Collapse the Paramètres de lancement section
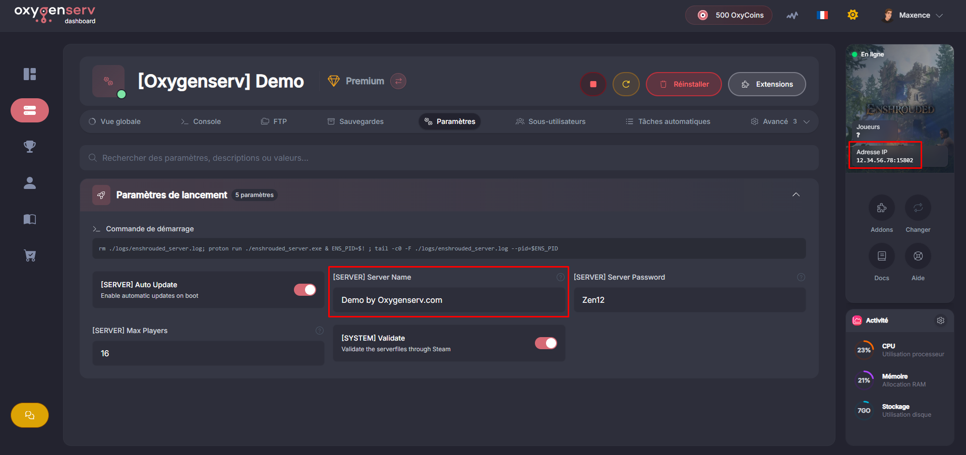The width and height of the screenshot is (966, 455). [x=796, y=195]
